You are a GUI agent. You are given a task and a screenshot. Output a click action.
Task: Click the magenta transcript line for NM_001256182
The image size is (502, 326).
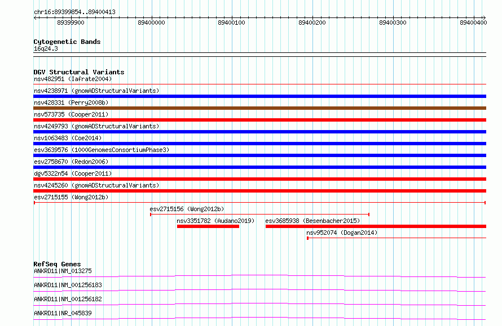click(259, 304)
